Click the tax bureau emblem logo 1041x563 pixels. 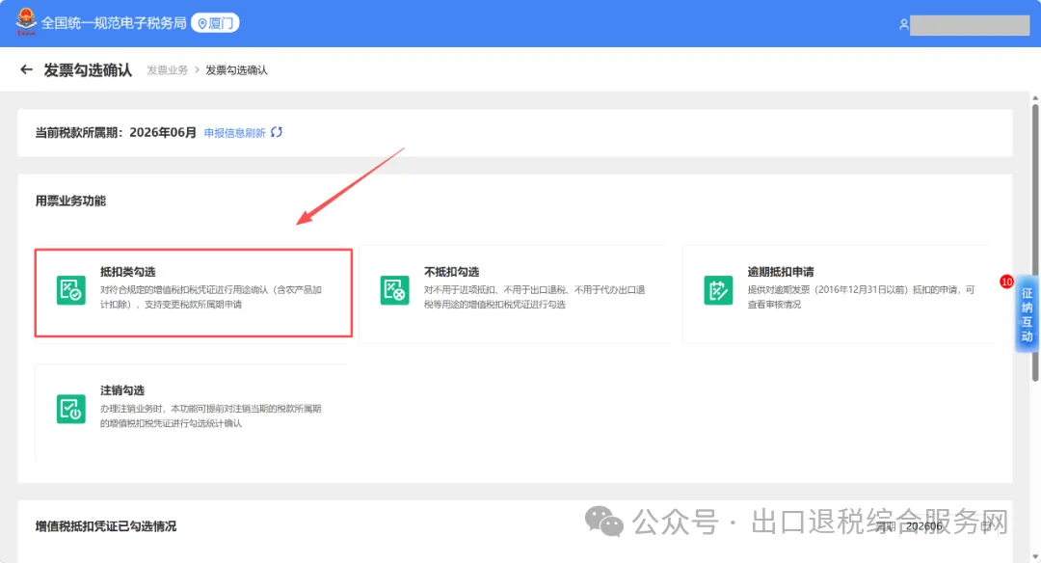coord(26,22)
